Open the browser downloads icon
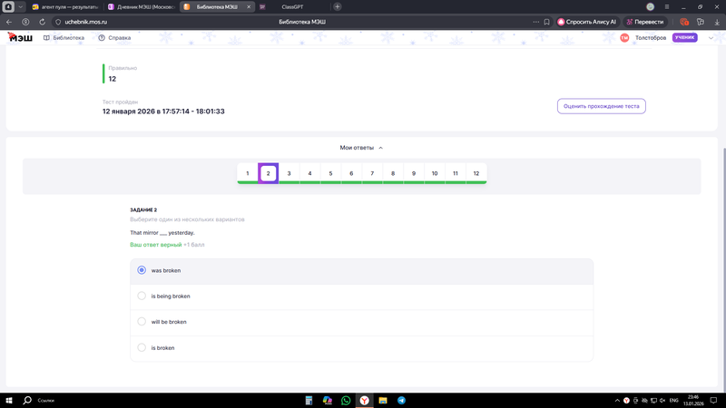 717,22
